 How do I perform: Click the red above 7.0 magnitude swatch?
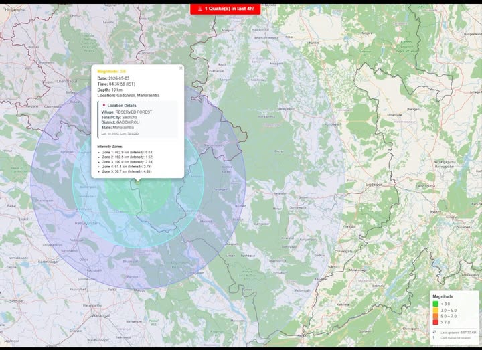pyautogui.click(x=435, y=322)
